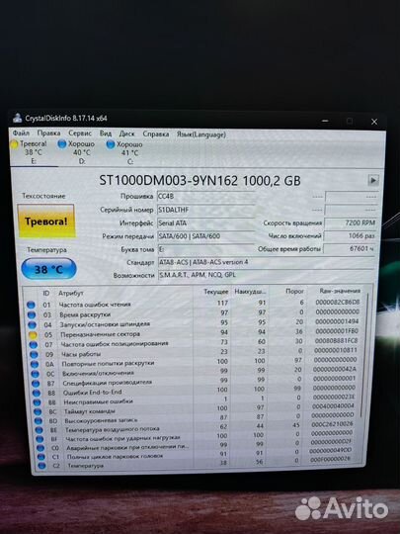Select attribute 0A Повторные попытки раскрутки
This screenshot has height=534, width=400.
[x=195, y=362]
